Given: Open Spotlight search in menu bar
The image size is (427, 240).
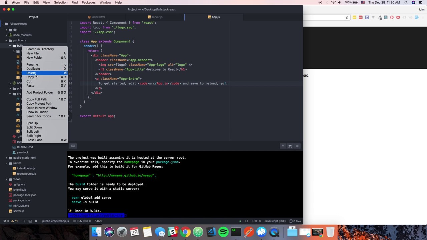Looking at the screenshot, I should click(406, 2).
